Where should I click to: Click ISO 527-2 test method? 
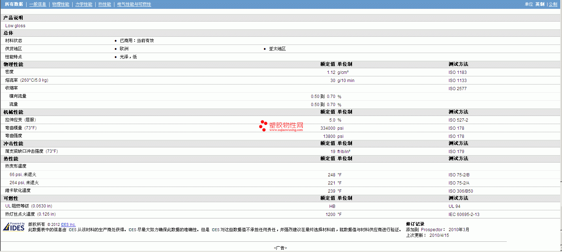458,120
